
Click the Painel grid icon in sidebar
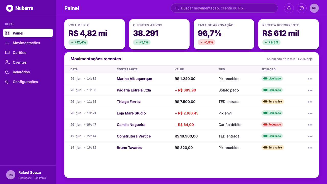(7, 33)
